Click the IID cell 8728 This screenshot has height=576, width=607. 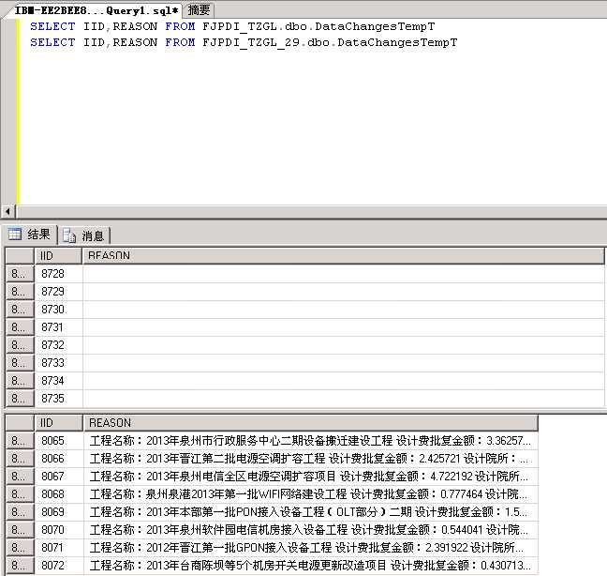[x=58, y=274]
